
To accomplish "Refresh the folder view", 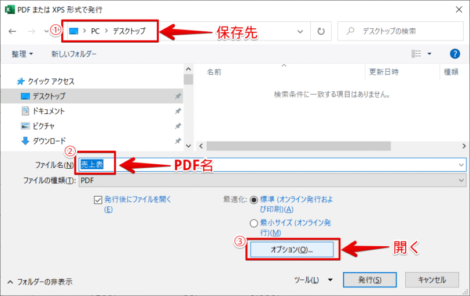I will coord(321,31).
